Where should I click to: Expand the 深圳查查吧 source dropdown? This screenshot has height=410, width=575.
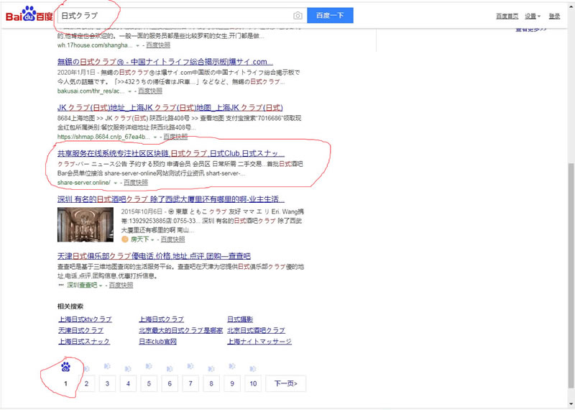[101, 286]
